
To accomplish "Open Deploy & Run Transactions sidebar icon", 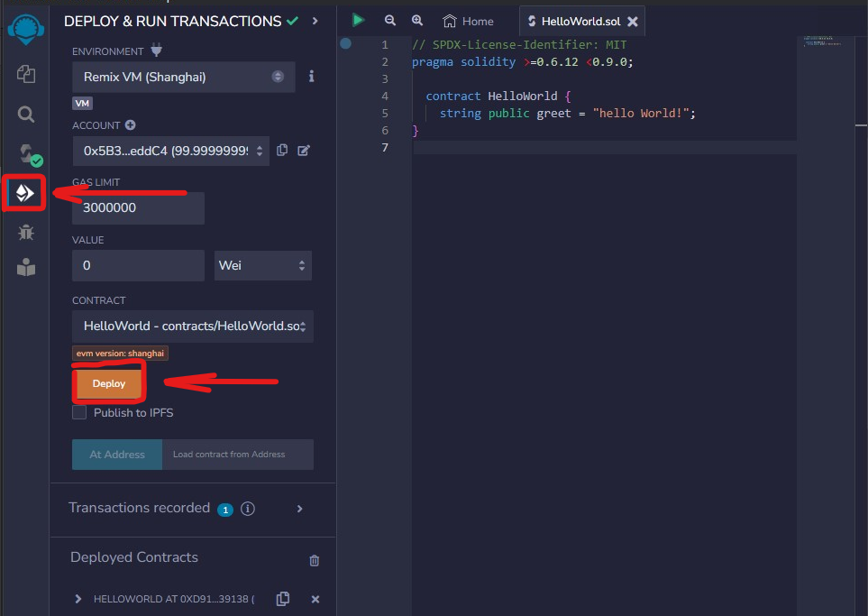I will tap(25, 193).
